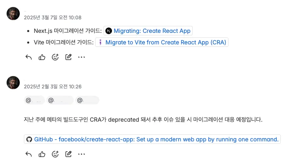Click the Vite guide link icon

[100, 42]
